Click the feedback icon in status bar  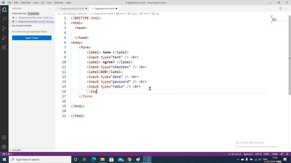click(282, 154)
